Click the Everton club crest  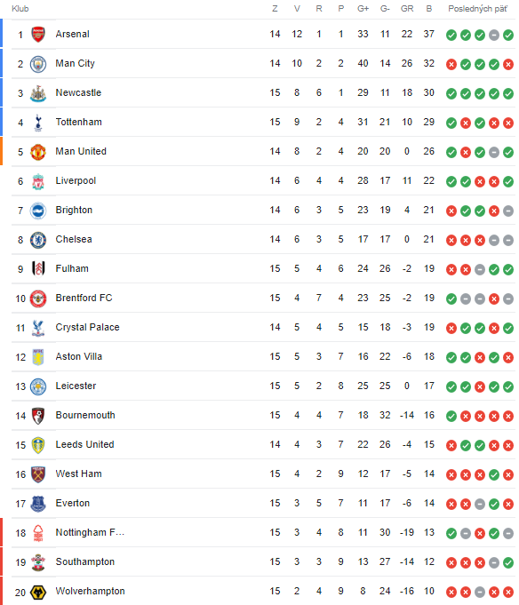point(38,504)
